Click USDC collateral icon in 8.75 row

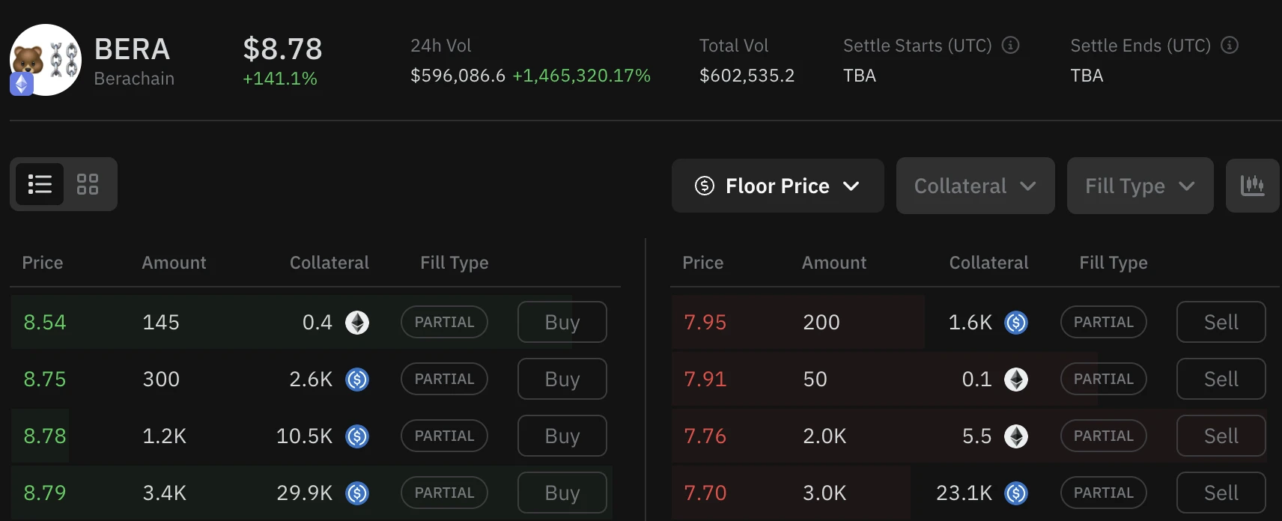357,380
